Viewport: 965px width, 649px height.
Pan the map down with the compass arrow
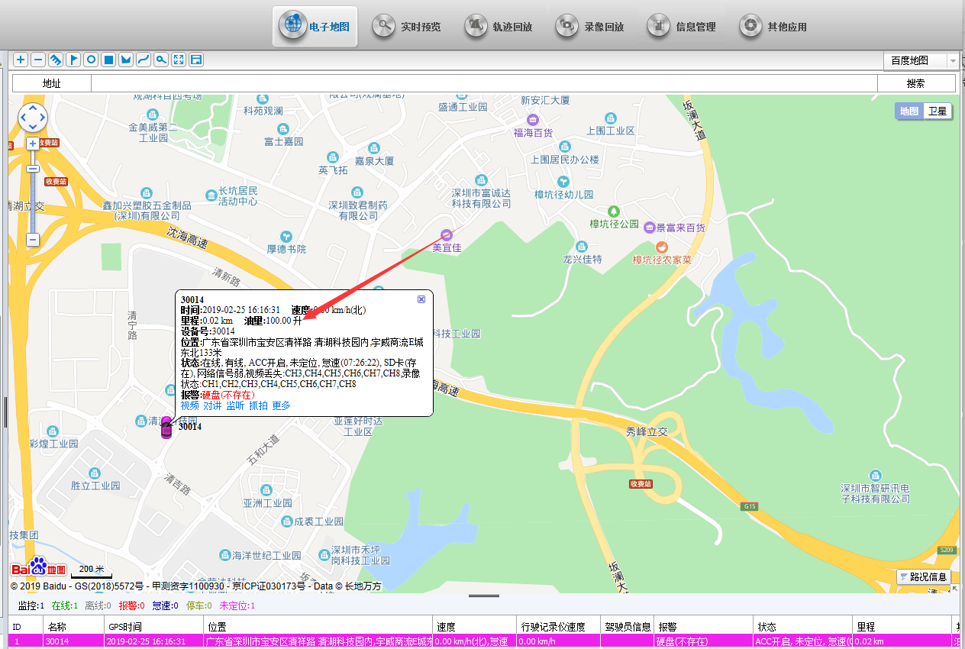tap(33, 128)
